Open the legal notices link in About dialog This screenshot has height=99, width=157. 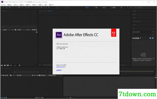coord(59,70)
